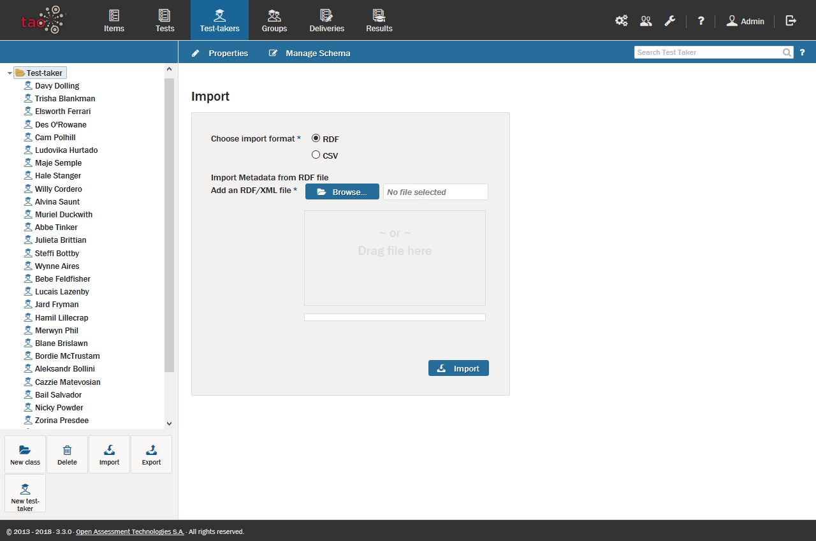The width and height of the screenshot is (816, 541).
Task: Click the wrench tools icon
Action: [669, 20]
